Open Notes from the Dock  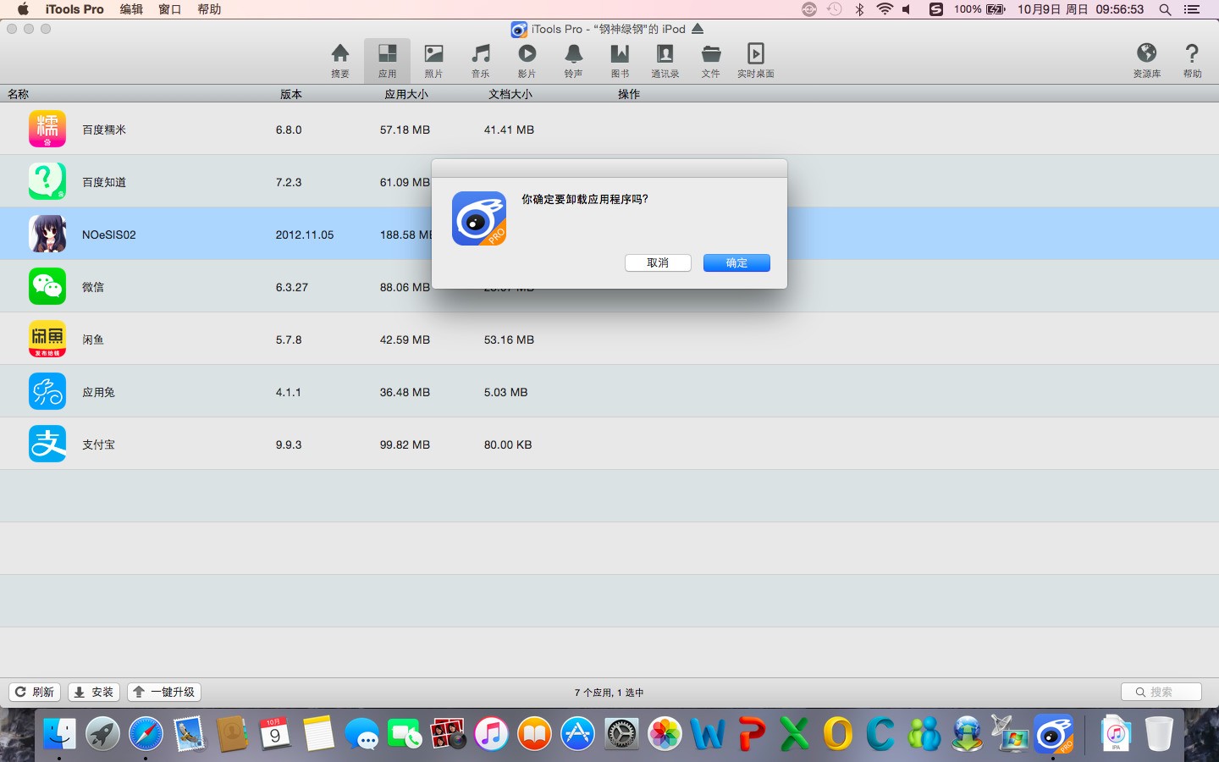pyautogui.click(x=318, y=733)
